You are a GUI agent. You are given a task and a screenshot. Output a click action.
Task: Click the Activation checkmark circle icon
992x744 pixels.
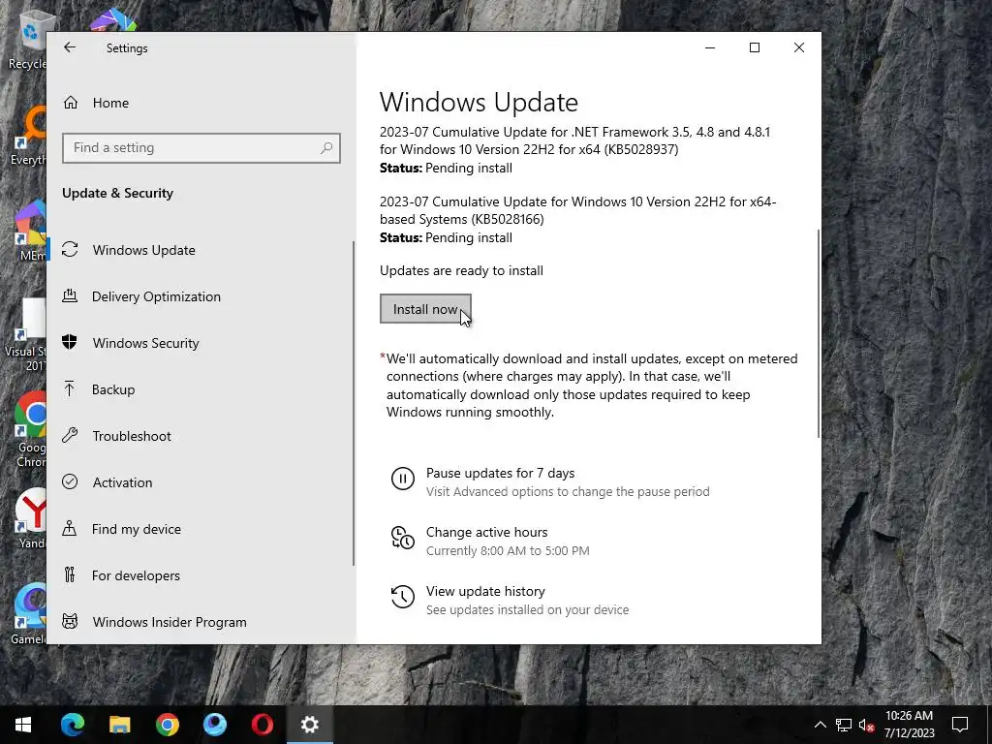pos(70,481)
